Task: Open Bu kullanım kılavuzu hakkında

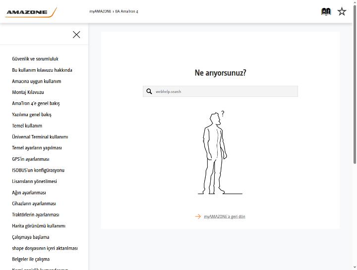Action: point(42,70)
